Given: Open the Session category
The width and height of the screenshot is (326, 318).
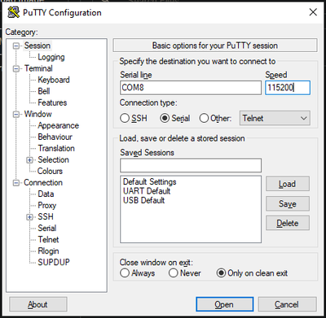Looking at the screenshot, I should click(37, 46).
